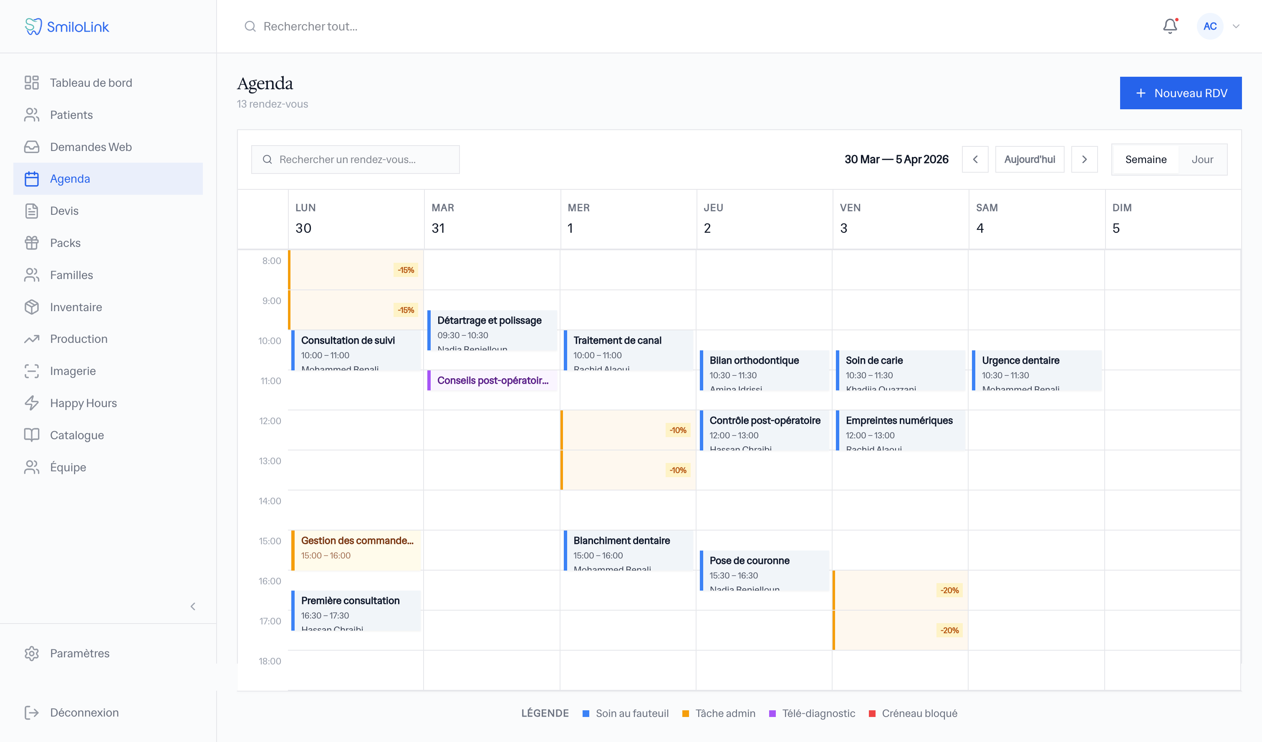
Task: Select the Semaine view toggle
Action: [x=1145, y=159]
